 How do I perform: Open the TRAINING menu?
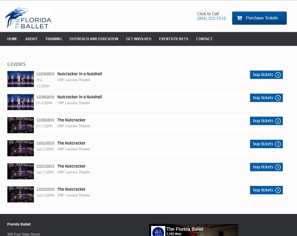54,39
